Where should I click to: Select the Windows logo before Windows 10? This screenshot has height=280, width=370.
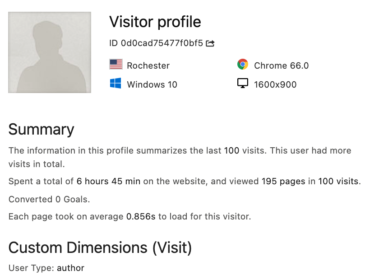point(116,84)
